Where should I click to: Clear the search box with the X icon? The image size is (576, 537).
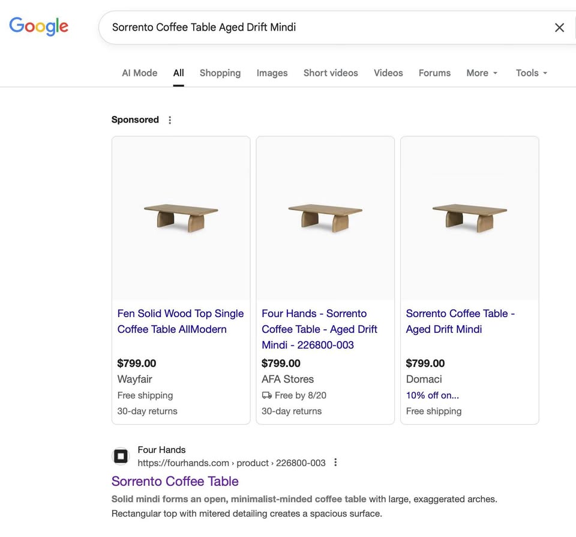(x=559, y=28)
